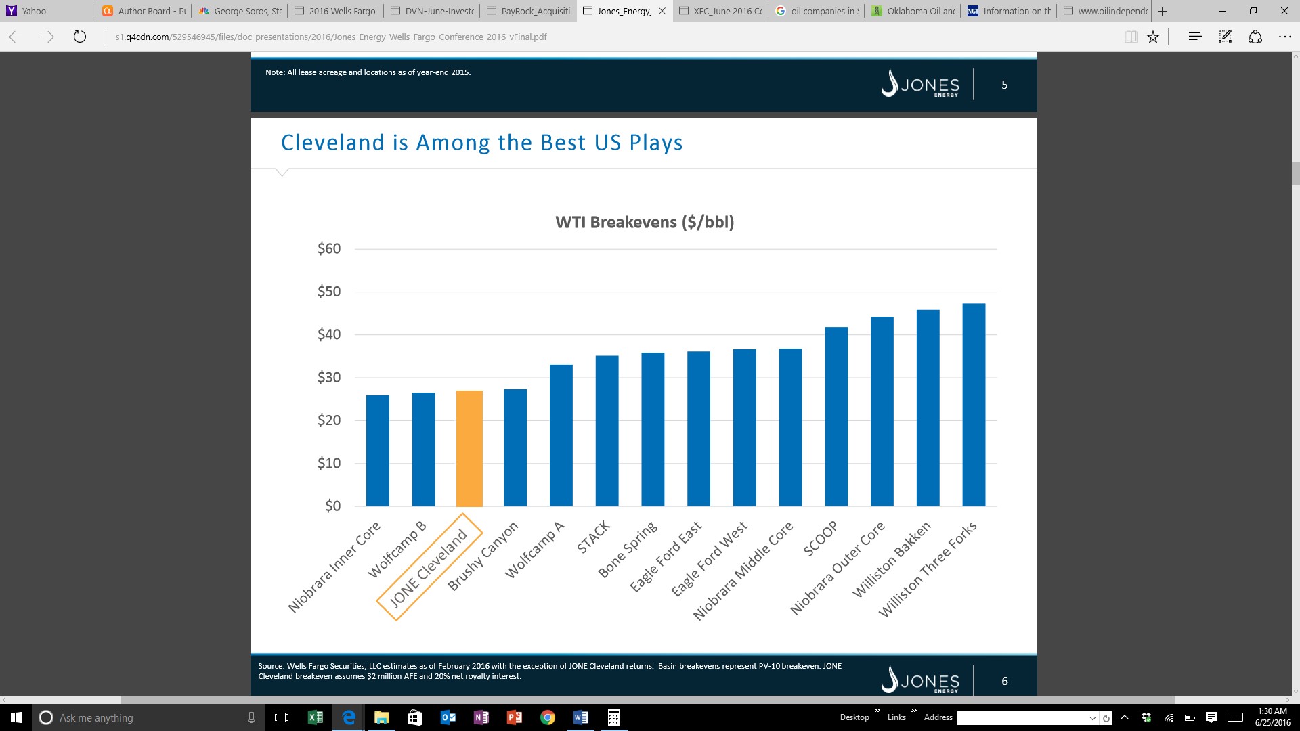
Task: Add page to favorites with star icon
Action: point(1153,37)
